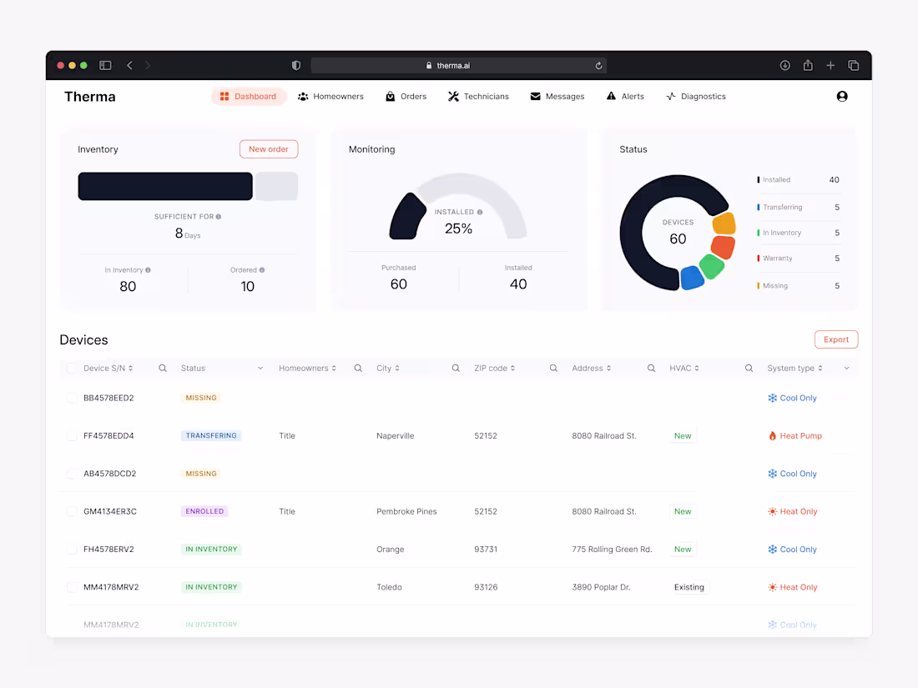Toggle the select-all checkbox in the table header

[72, 367]
